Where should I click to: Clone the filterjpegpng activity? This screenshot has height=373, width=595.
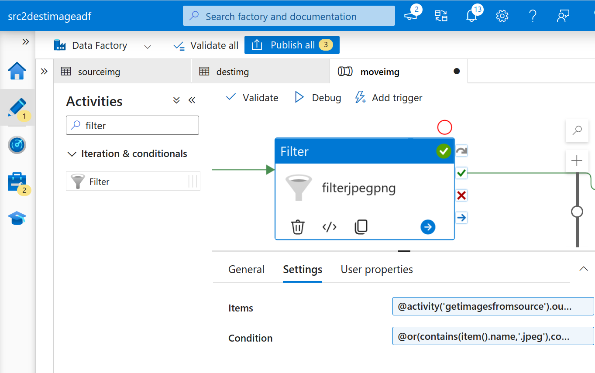click(x=361, y=227)
